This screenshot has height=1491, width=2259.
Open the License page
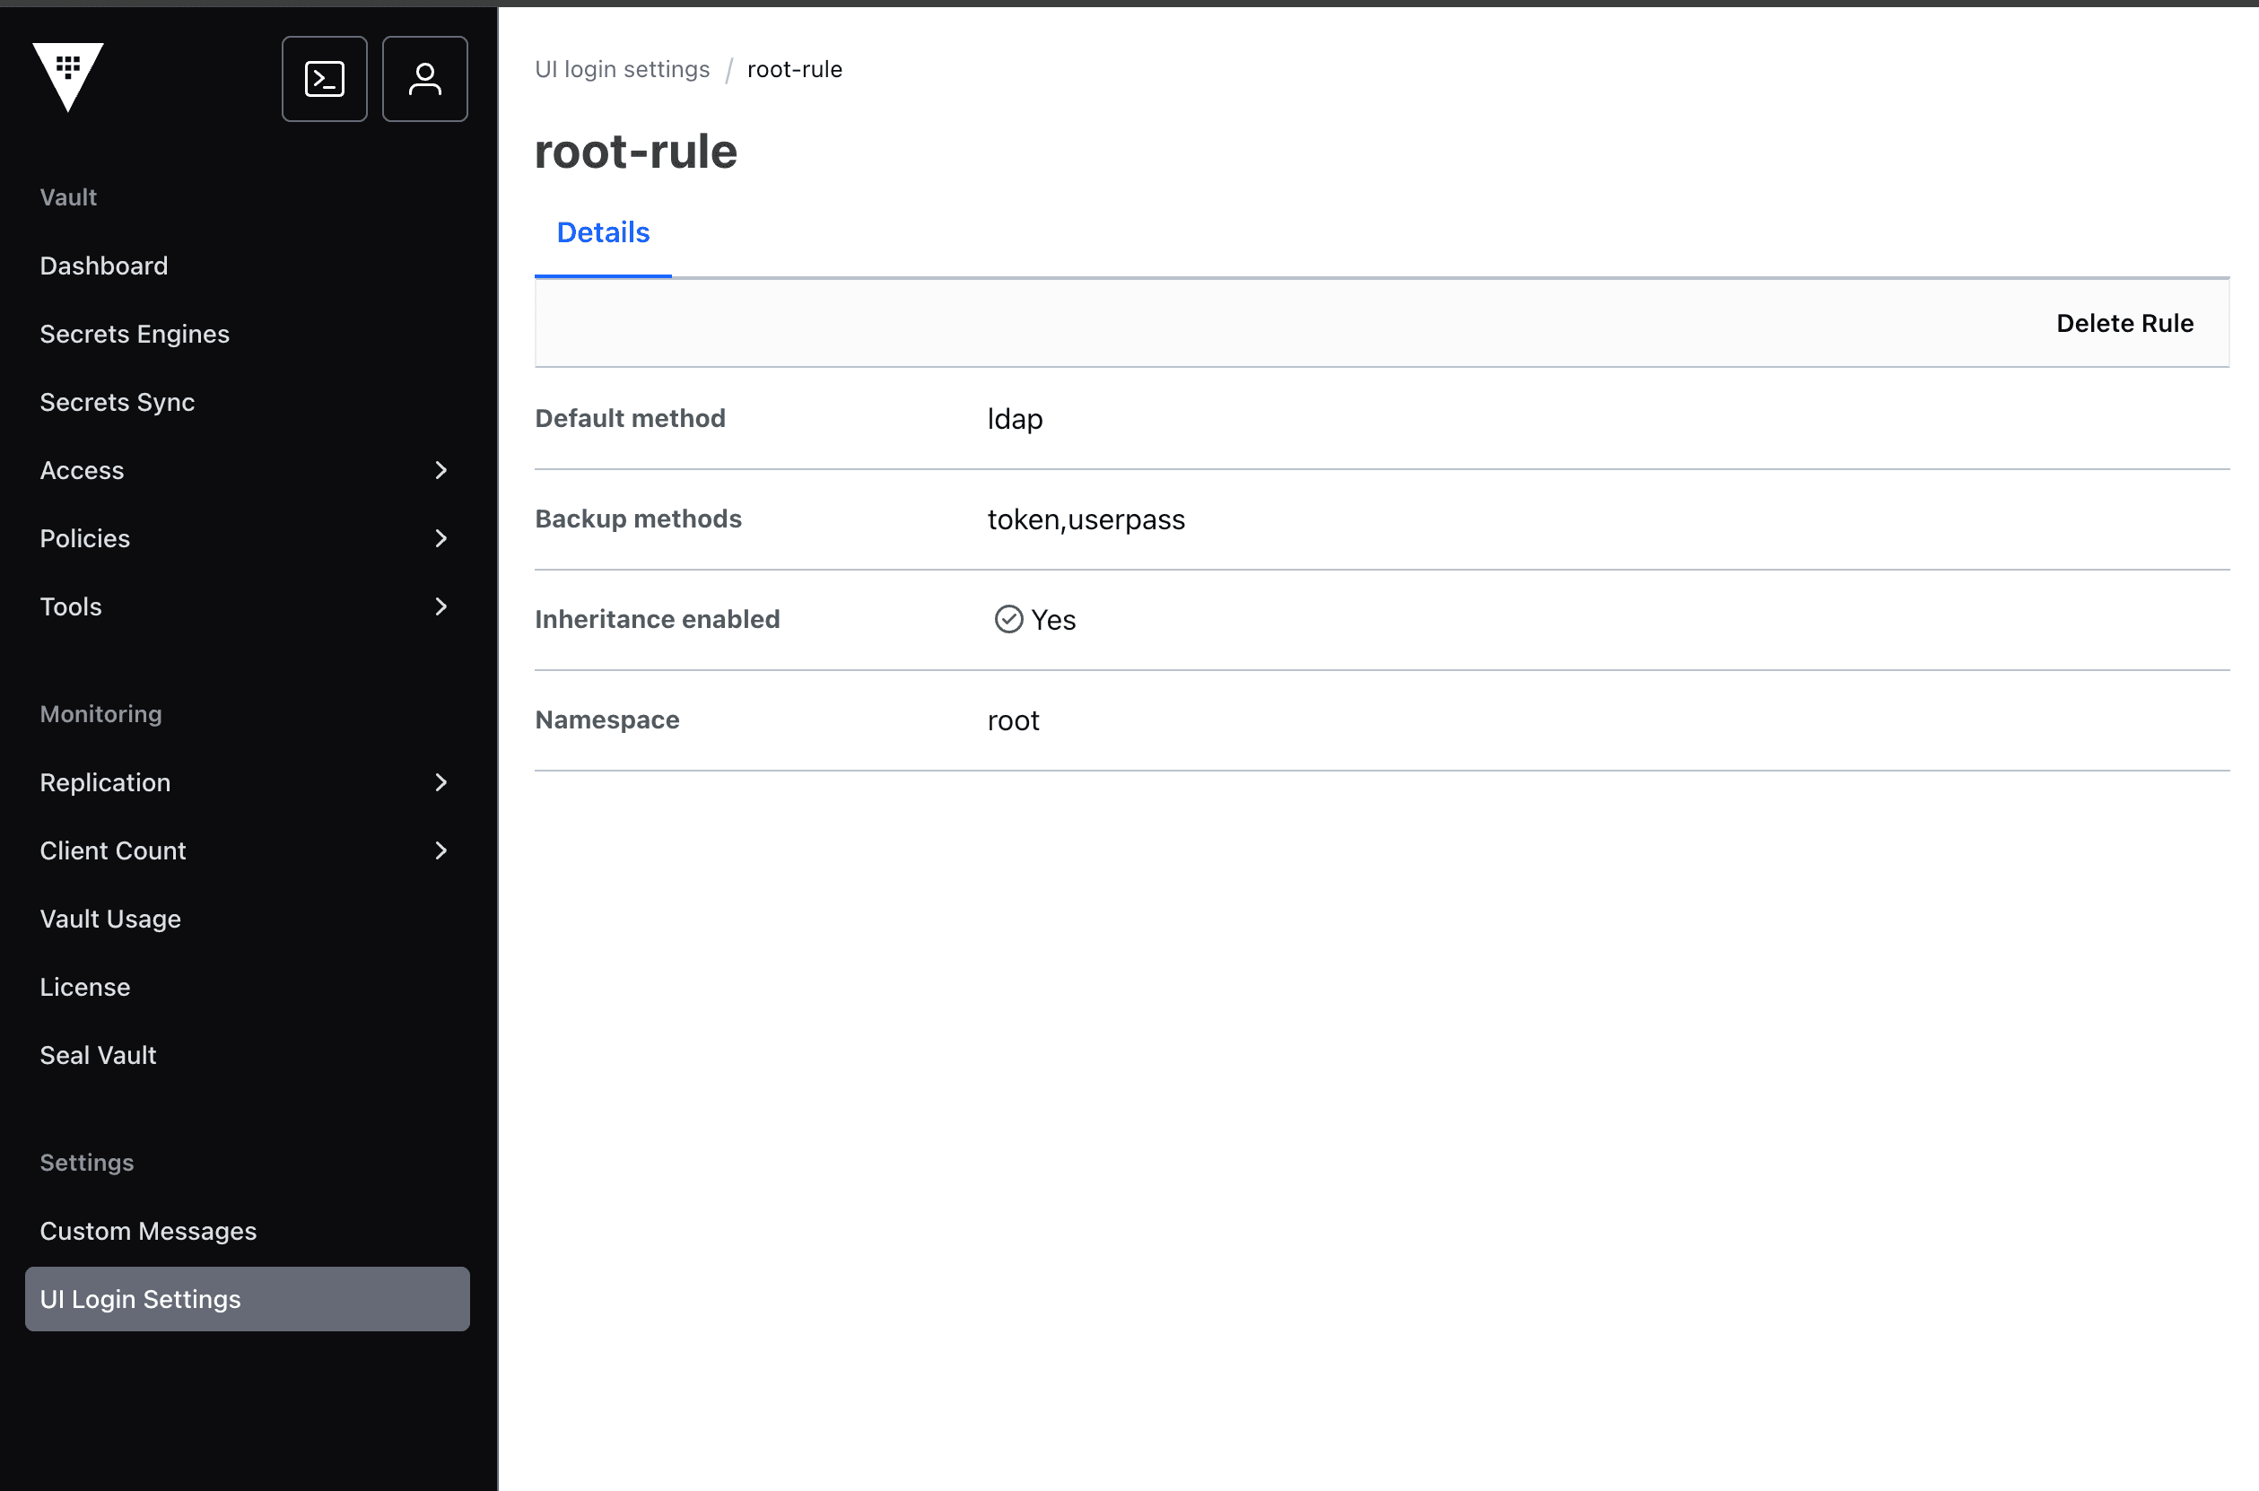[84, 987]
